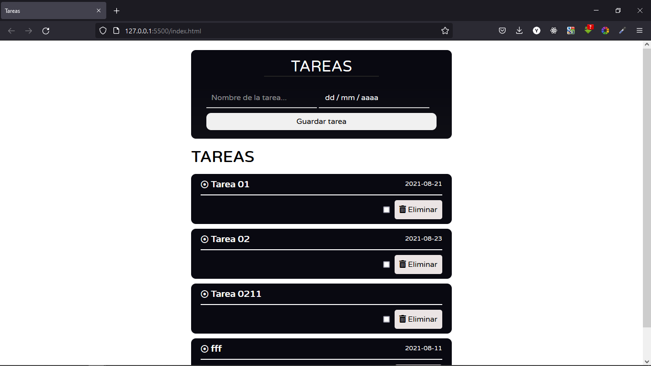Screen dimensions: 651x366
Task: Delete Tarea 02 with Eliminar button
Action: coord(418,264)
